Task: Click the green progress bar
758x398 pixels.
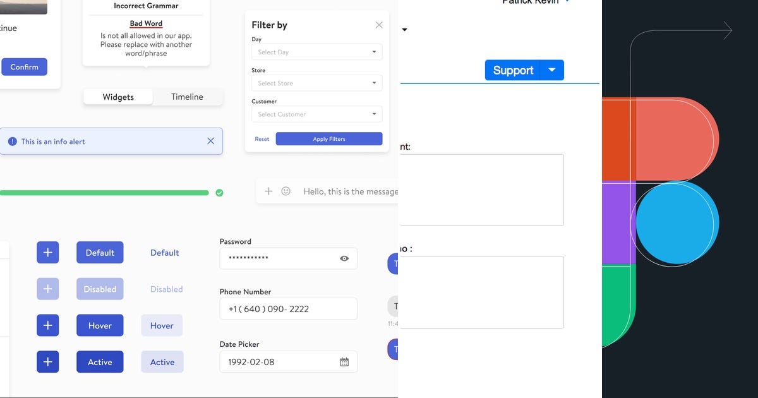Action: [x=104, y=193]
